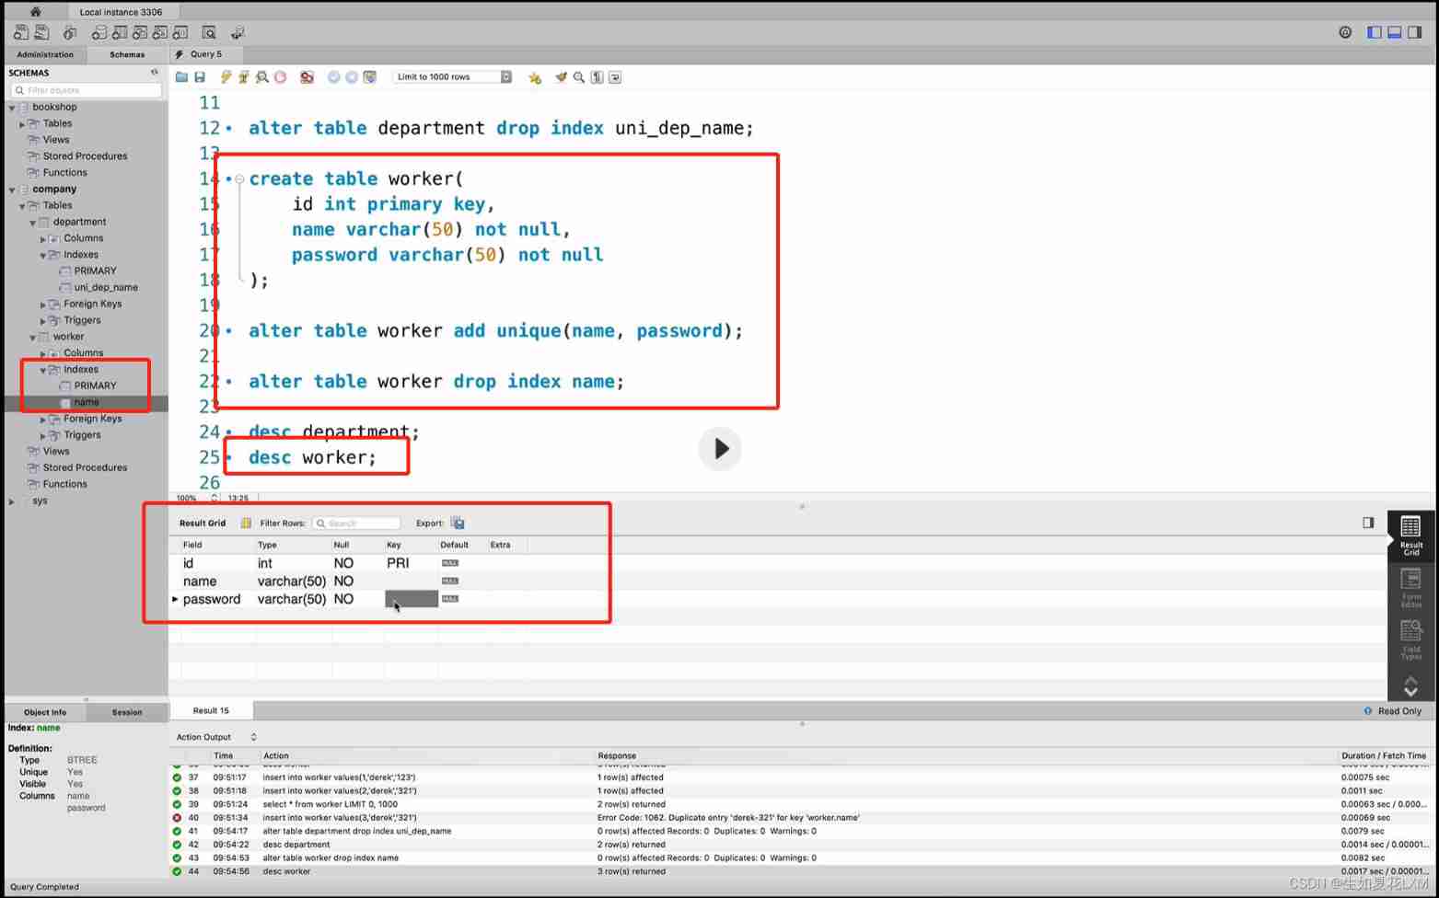
Task: Open a SQL script file in new tab
Action: [x=42, y=32]
